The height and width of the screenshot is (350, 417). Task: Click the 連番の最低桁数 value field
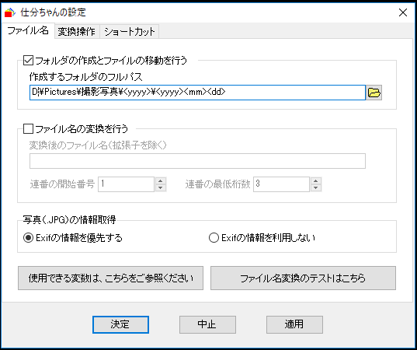coord(281,184)
